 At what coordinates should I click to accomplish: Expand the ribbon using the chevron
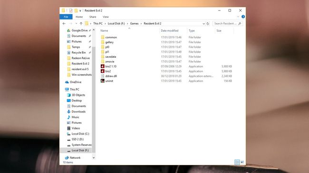pyautogui.click(x=238, y=17)
